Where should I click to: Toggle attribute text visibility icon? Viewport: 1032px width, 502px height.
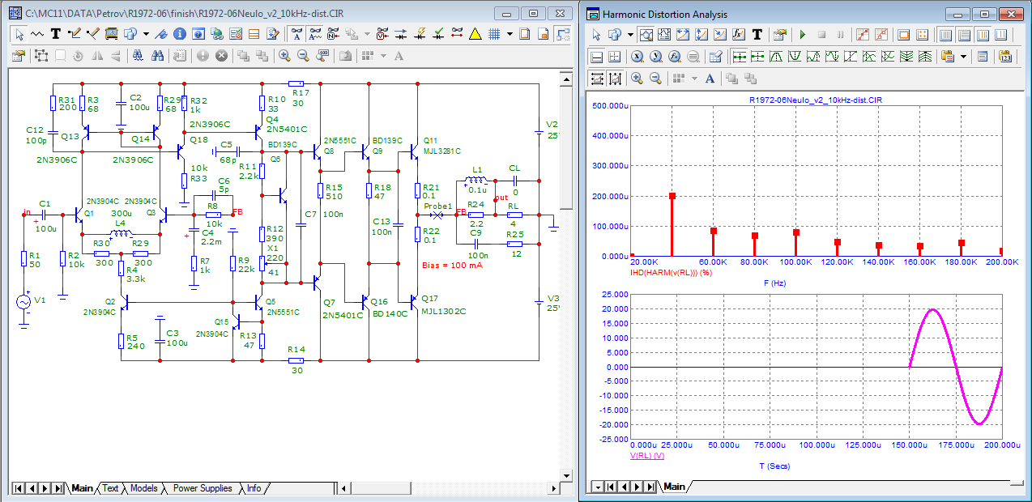coord(296,34)
